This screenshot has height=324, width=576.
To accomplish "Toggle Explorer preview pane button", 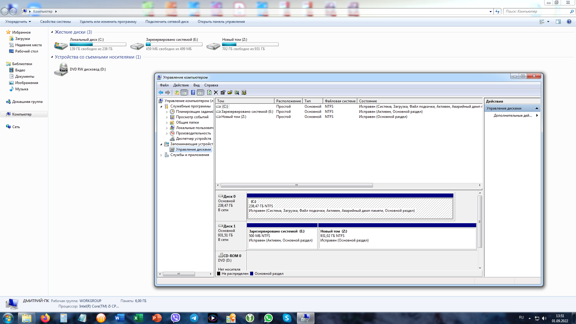I will point(558,22).
